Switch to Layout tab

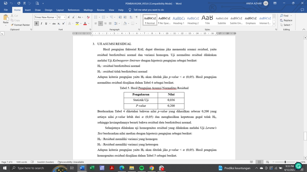(x=60, y=10)
